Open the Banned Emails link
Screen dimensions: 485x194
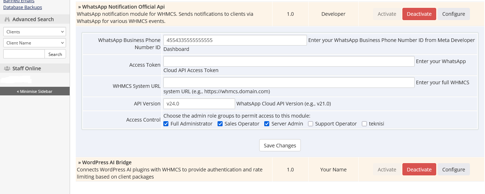[19, 1]
